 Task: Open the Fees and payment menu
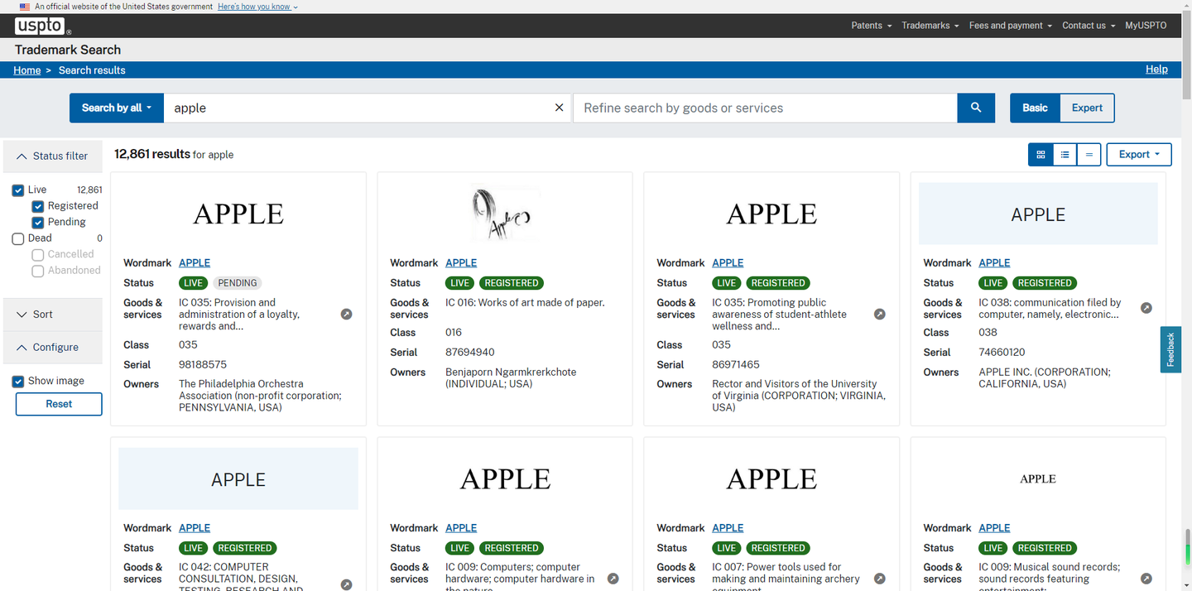(1010, 26)
